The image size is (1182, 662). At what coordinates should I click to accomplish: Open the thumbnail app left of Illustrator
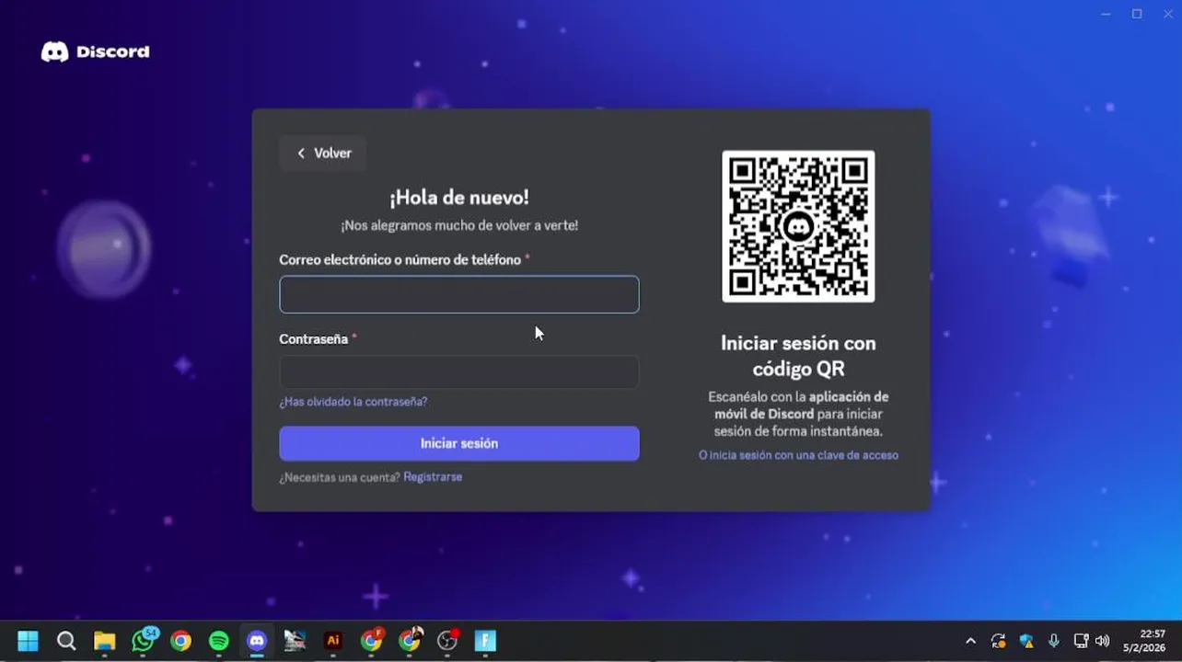coord(295,641)
